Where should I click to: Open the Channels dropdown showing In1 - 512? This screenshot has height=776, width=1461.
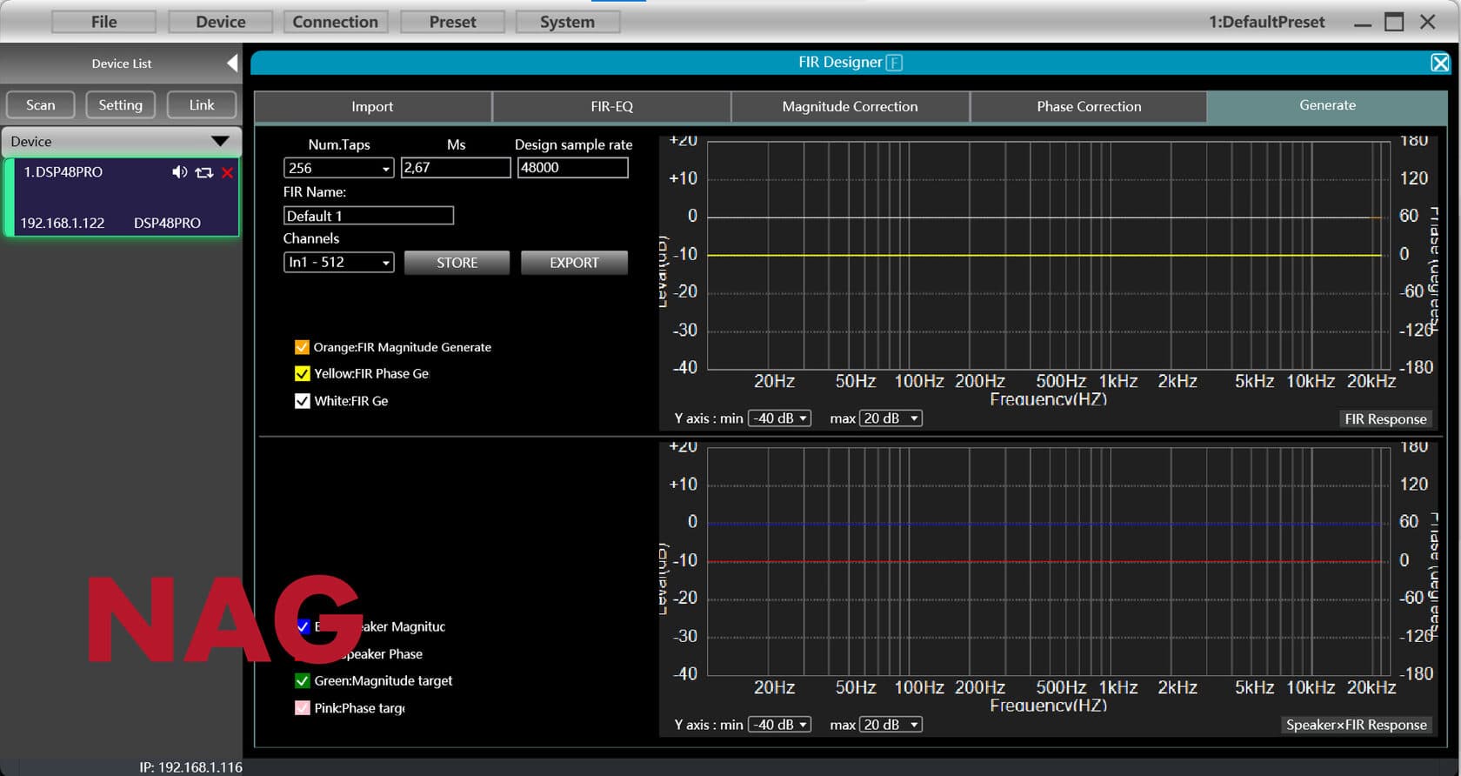[338, 262]
